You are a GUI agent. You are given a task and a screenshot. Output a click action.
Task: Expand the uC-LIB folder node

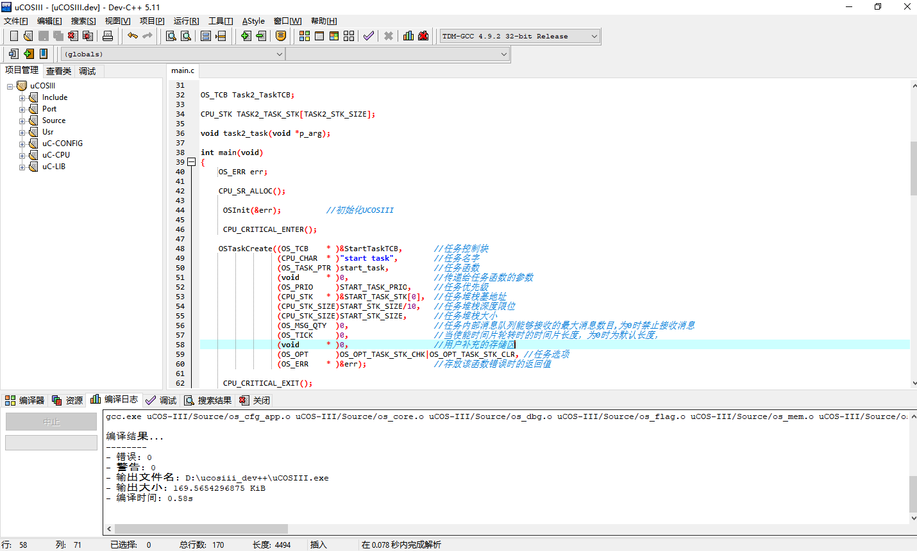click(x=22, y=167)
